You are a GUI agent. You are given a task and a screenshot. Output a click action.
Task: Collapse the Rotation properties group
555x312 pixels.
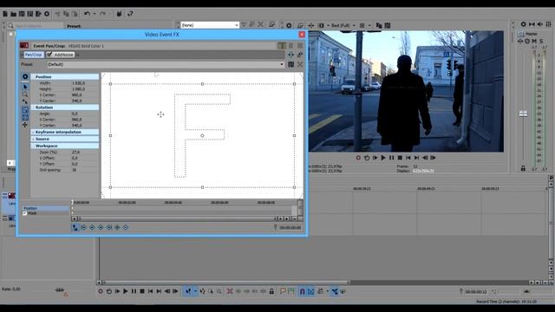pyautogui.click(x=34, y=107)
